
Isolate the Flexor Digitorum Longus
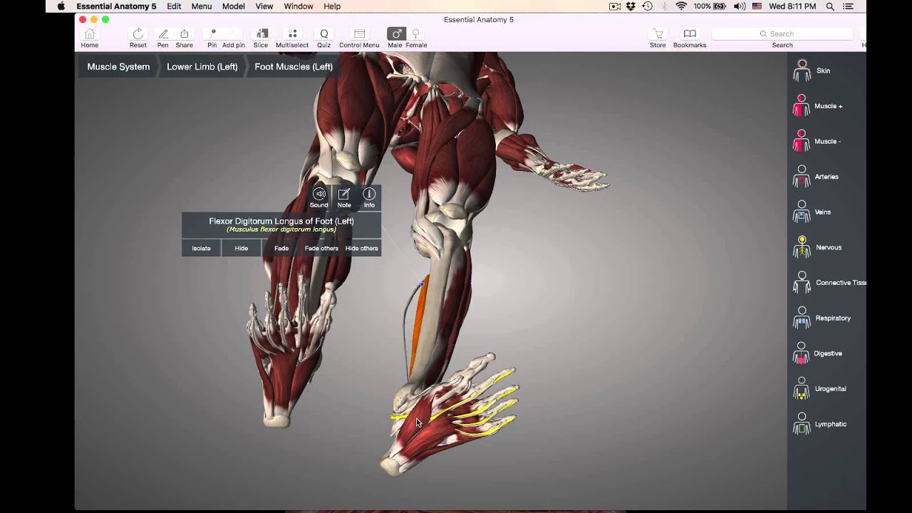pyautogui.click(x=201, y=248)
